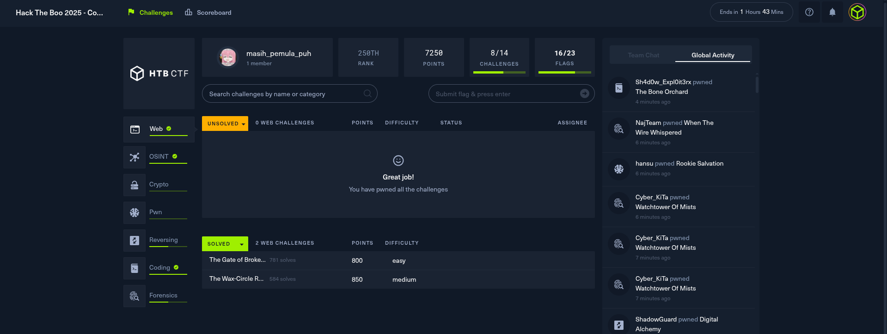Click the Ends in countdown timer

pos(752,12)
